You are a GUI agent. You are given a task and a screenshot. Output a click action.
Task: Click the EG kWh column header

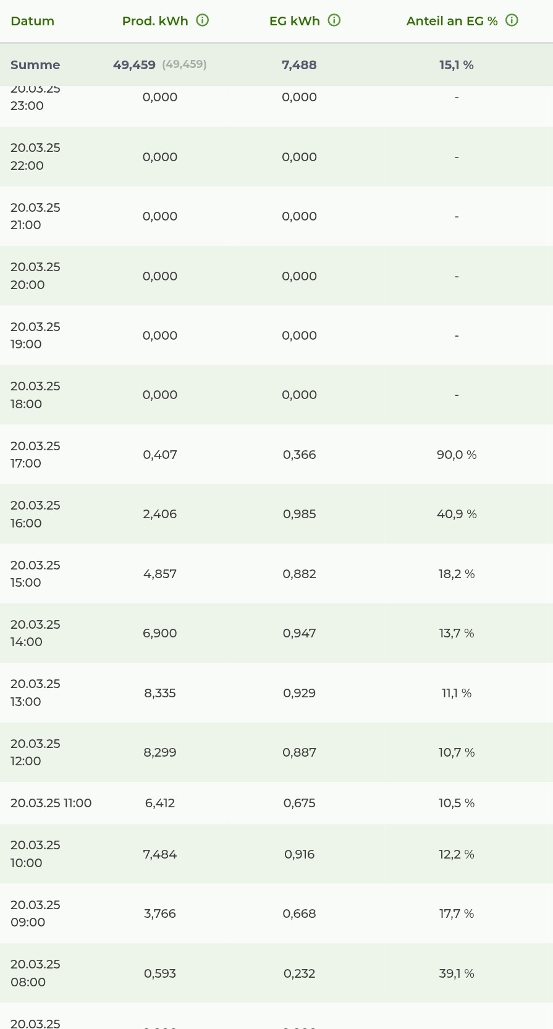[x=294, y=21]
